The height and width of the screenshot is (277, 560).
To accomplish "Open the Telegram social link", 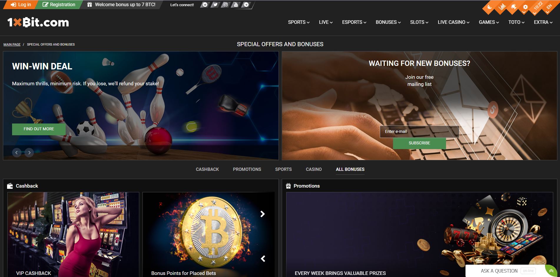I will (246, 5).
